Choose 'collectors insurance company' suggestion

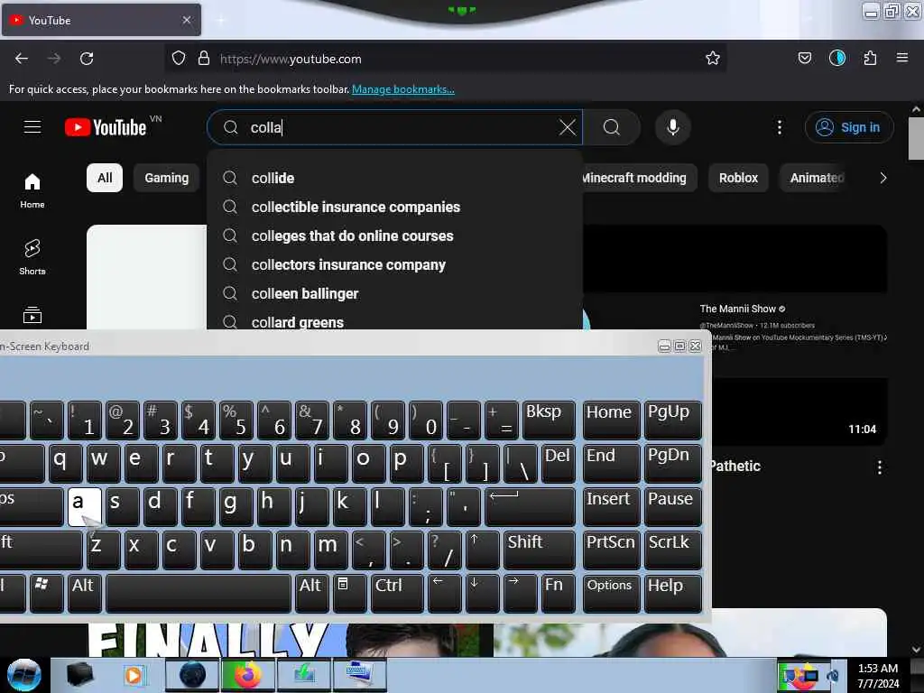click(395, 264)
